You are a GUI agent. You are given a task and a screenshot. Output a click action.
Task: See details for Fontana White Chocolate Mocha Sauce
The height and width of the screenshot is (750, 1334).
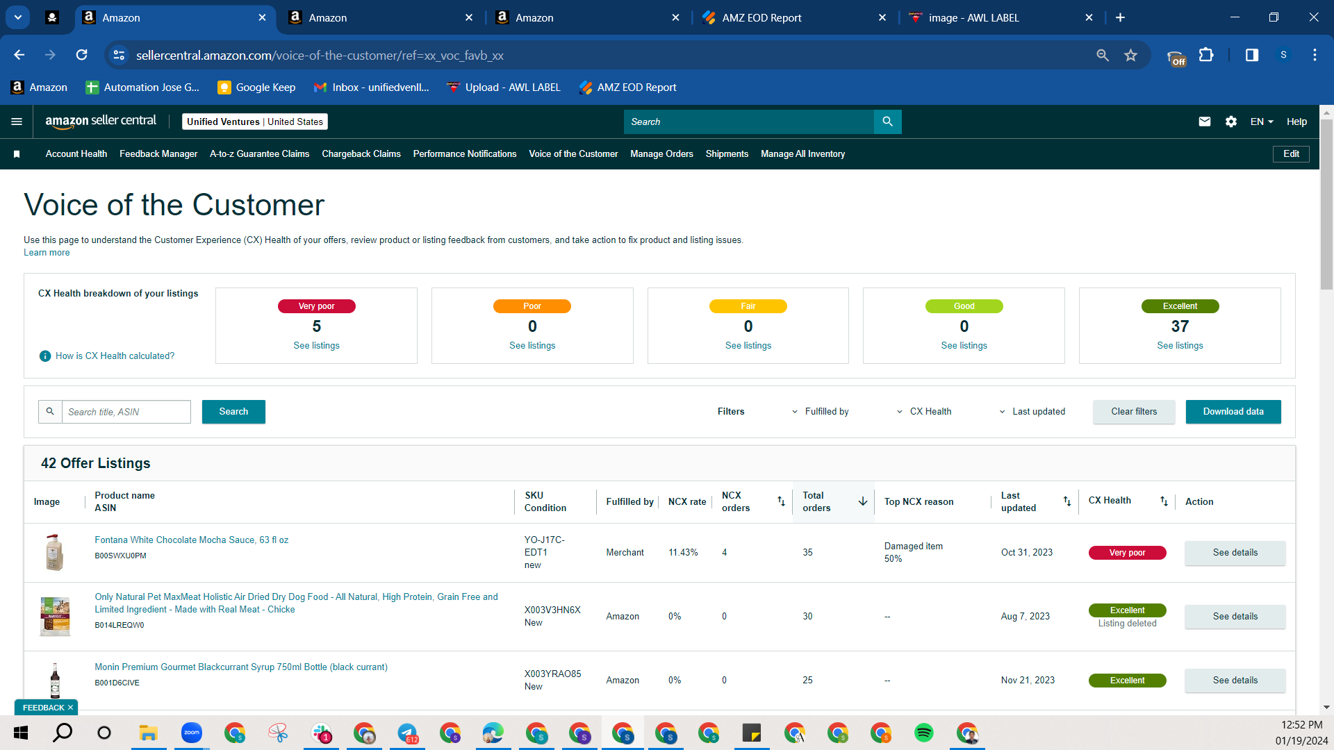point(1235,553)
